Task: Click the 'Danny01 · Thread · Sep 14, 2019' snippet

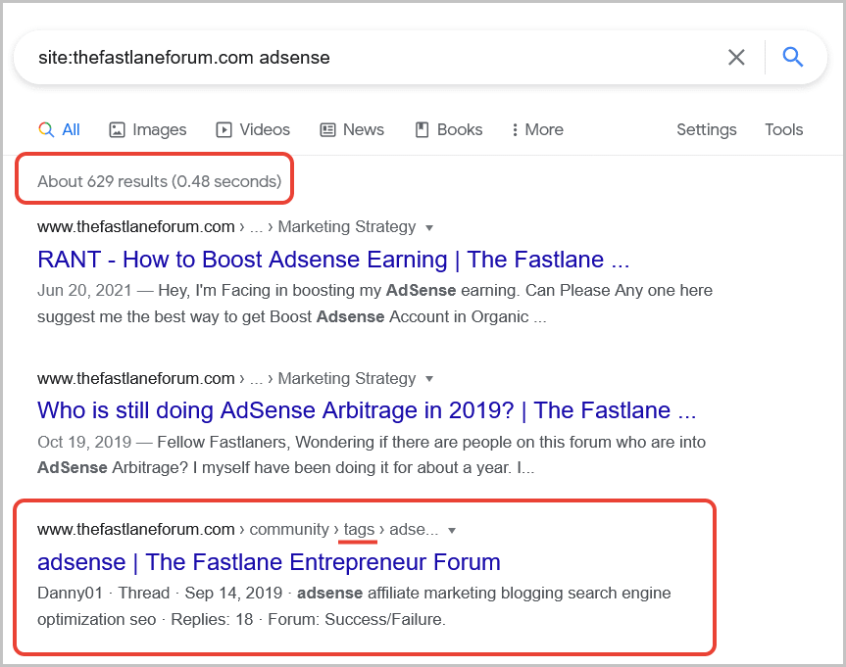Action: [x=160, y=594]
